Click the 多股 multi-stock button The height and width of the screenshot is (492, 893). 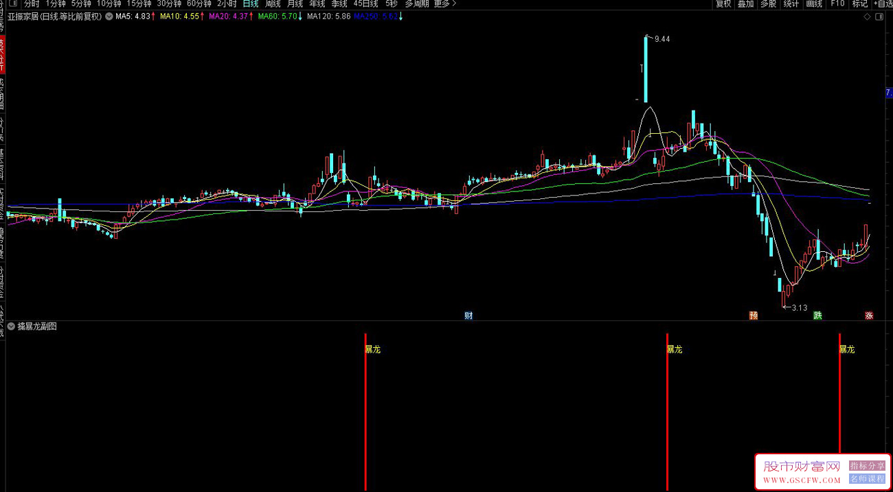pyautogui.click(x=769, y=3)
